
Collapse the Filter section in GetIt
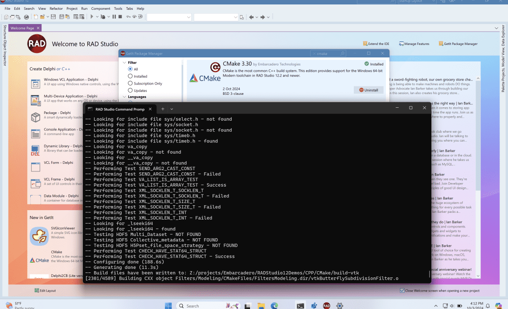[124, 62]
